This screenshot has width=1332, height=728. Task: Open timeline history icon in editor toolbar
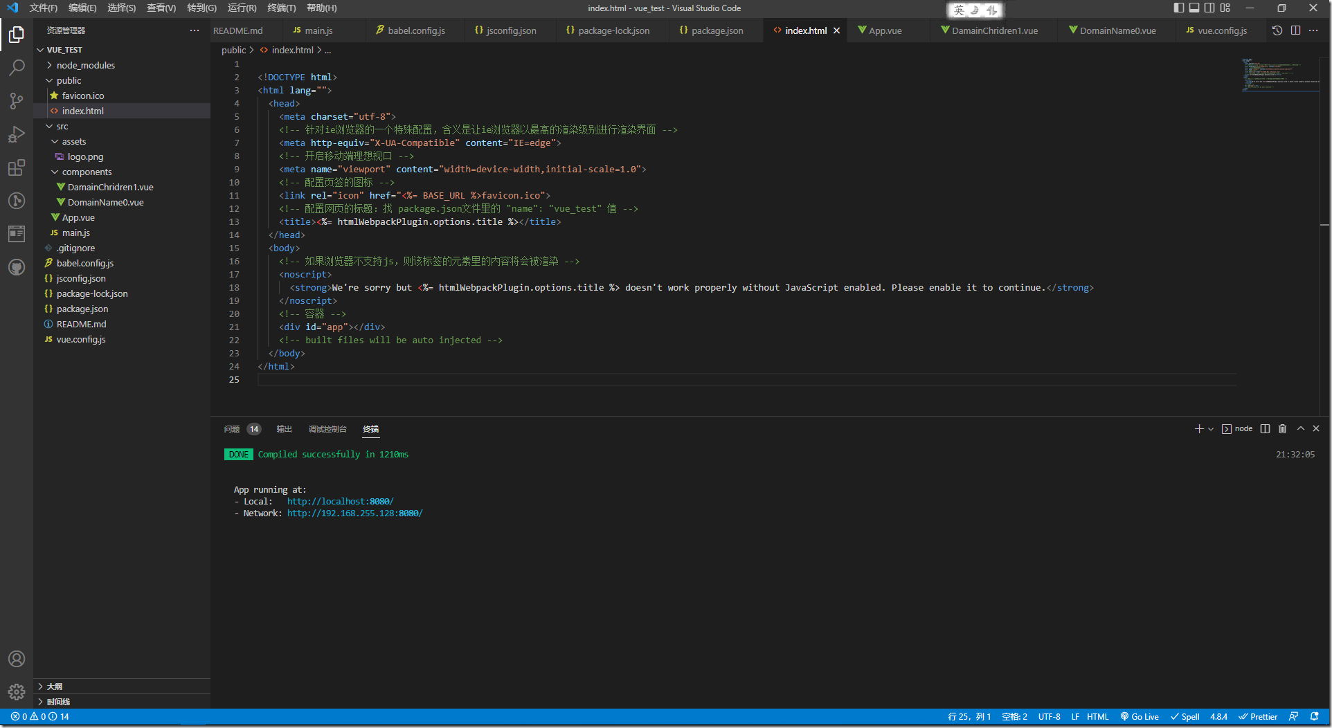1277,30
